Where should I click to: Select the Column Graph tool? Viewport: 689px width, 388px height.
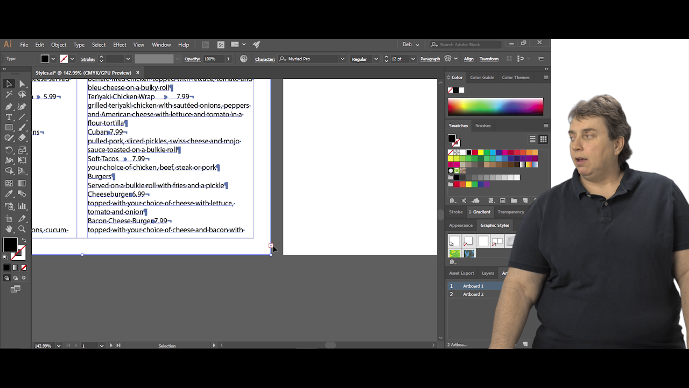tap(22, 206)
